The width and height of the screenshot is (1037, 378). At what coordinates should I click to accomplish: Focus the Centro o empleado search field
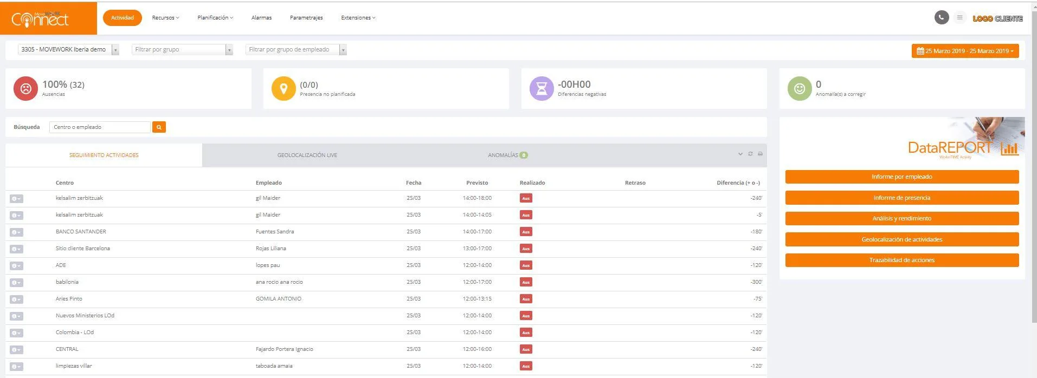[x=100, y=127]
